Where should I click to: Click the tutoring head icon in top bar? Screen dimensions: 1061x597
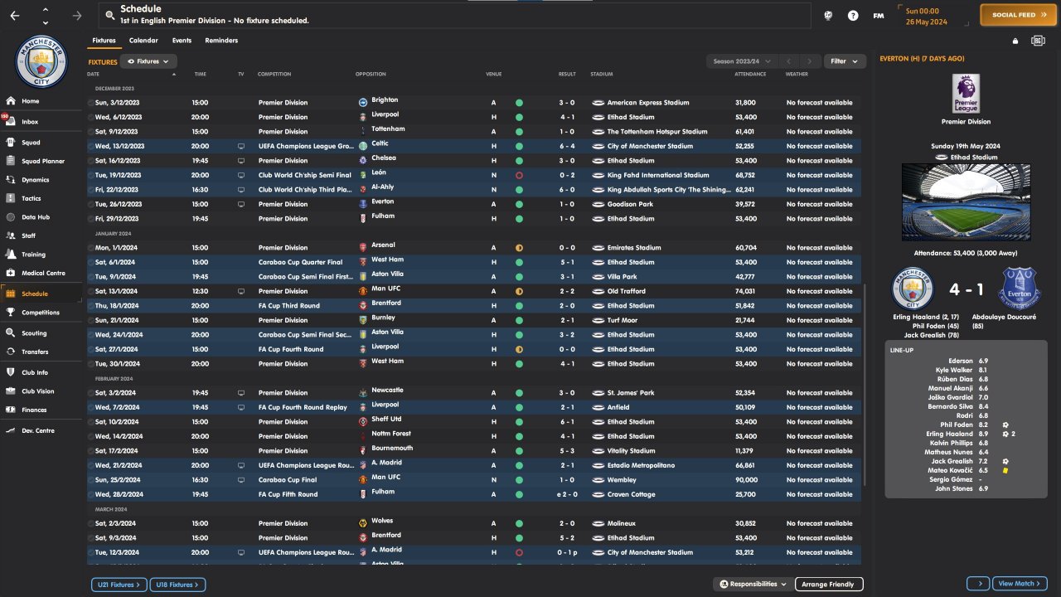point(828,16)
